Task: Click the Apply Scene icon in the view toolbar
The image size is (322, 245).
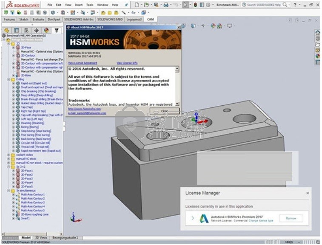Action: click(219, 26)
